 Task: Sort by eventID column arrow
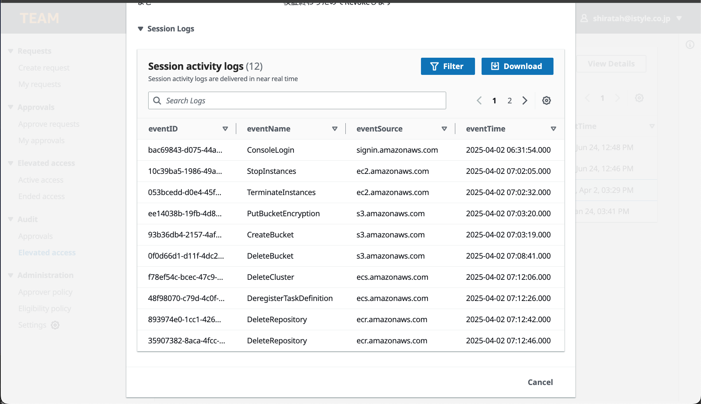pyautogui.click(x=225, y=129)
